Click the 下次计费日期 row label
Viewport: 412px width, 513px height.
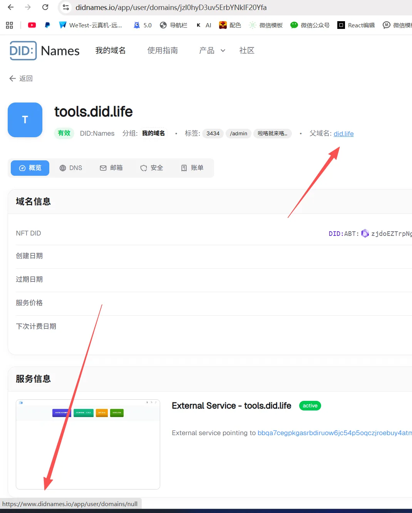click(36, 326)
